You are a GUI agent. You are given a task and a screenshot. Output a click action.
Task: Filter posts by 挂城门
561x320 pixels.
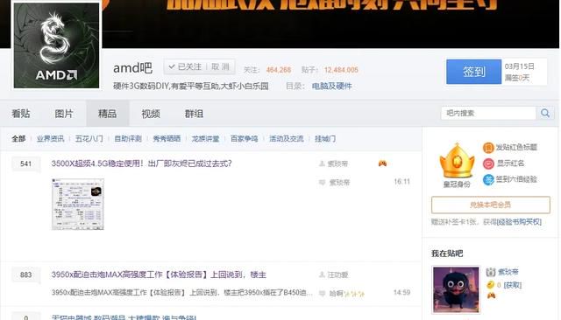[x=325, y=139]
